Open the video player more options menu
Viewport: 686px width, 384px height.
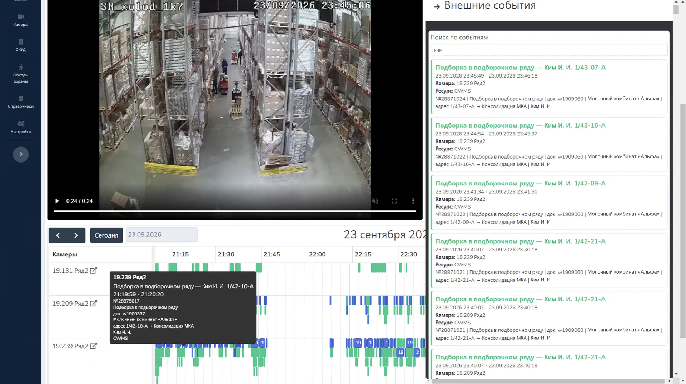tap(413, 201)
